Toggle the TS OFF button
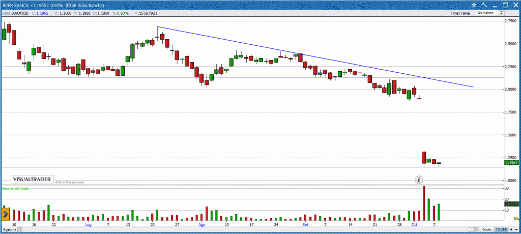 coord(501,230)
